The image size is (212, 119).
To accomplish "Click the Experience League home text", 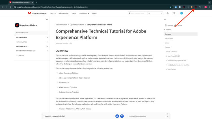I will point(39,13).
